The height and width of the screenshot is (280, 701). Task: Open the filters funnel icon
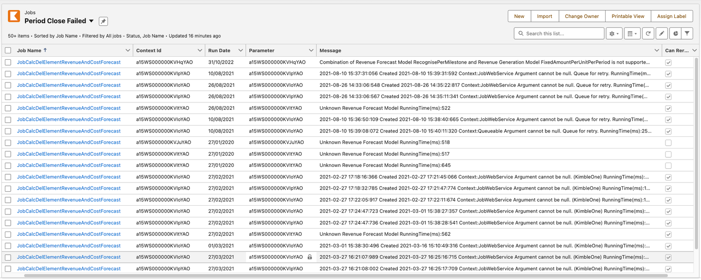(687, 33)
